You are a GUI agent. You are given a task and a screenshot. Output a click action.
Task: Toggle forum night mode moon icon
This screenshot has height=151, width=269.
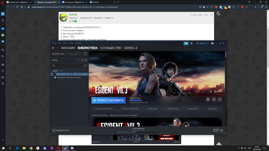click(218, 13)
